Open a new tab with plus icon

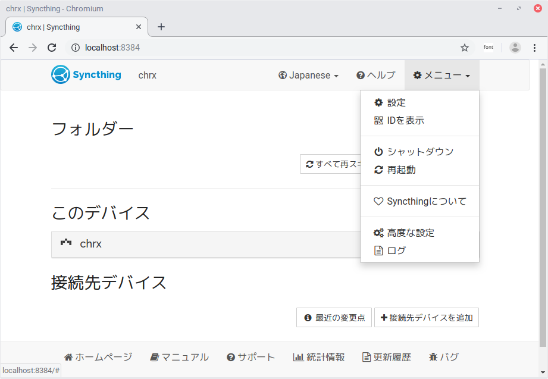[161, 27]
